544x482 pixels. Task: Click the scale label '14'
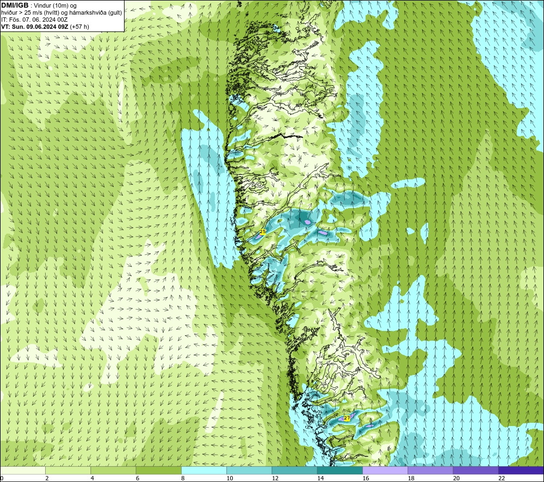(320, 479)
